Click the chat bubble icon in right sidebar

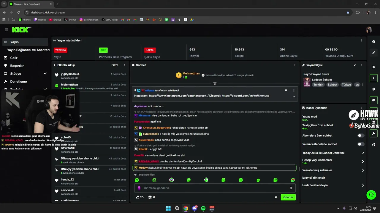coord(374,100)
